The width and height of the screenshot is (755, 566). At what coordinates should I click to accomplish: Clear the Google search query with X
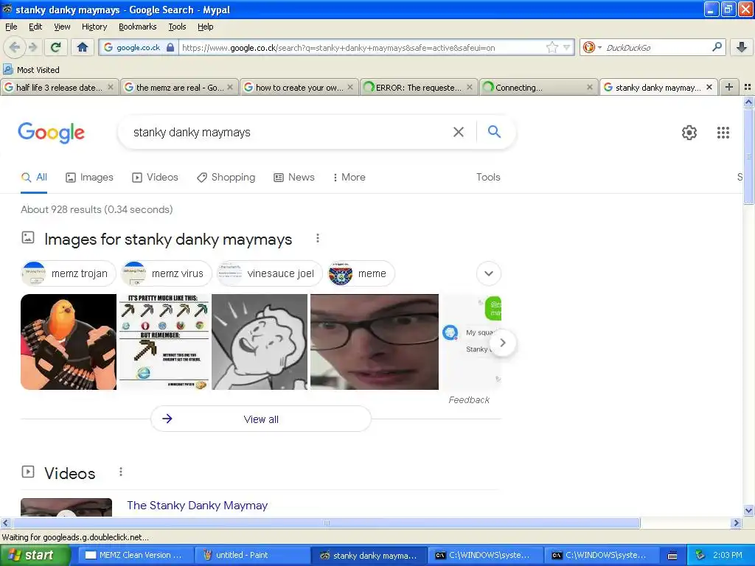459,132
